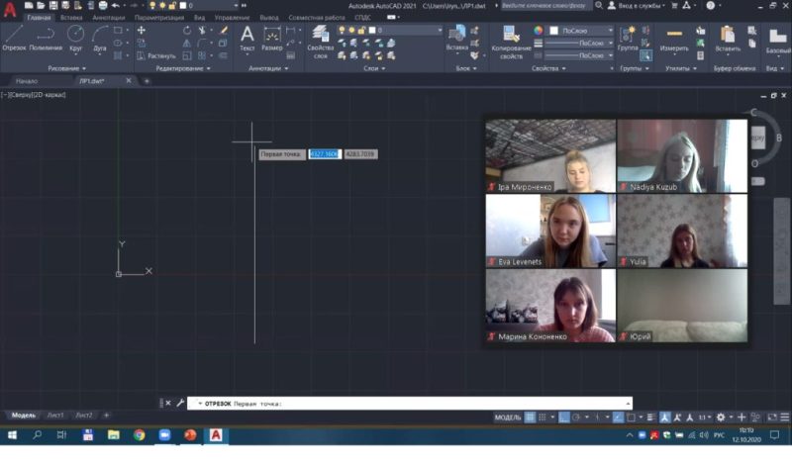Screen dimensions: 792x465
Task: Switch to the Начало file tab
Action: point(27,81)
